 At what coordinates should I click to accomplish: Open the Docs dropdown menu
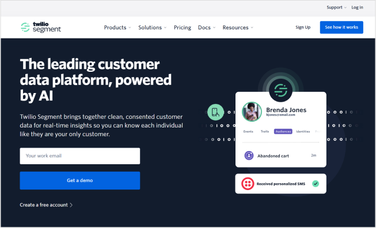point(207,28)
